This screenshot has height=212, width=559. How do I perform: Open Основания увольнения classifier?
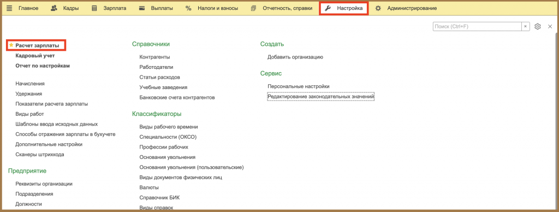coord(167,157)
